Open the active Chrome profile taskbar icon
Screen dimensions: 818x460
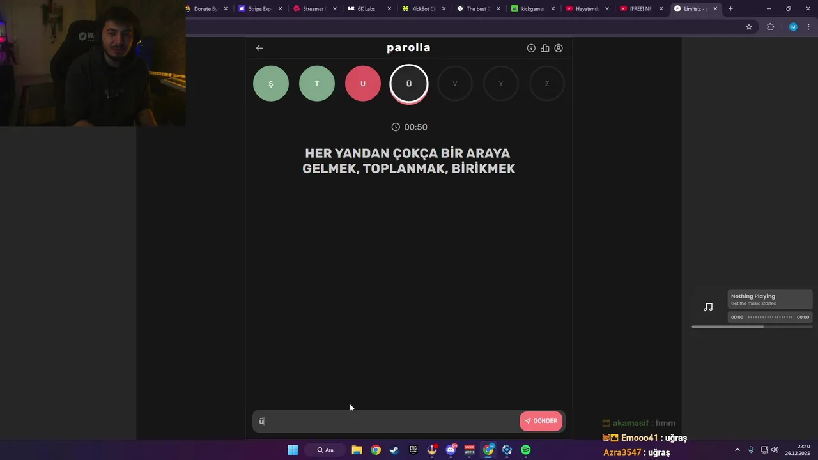(488, 450)
